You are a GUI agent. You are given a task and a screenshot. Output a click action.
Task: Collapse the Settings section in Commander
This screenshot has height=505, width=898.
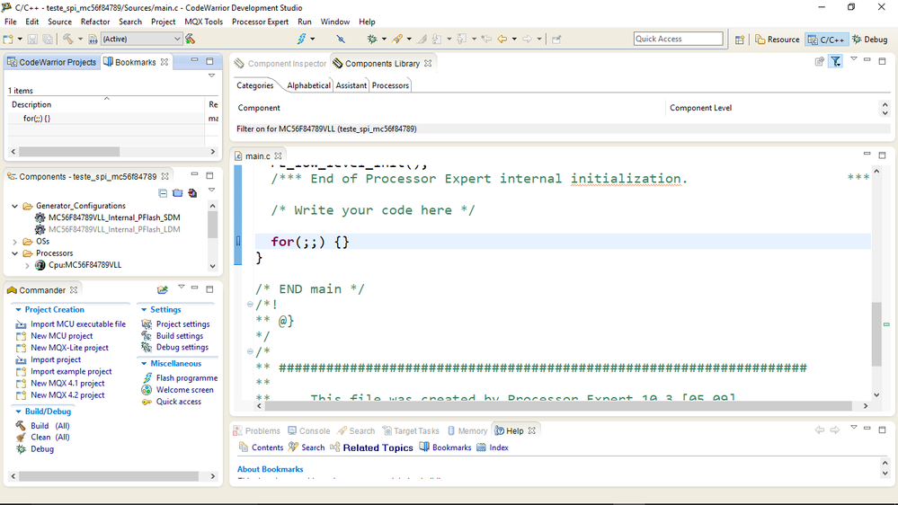pos(144,310)
